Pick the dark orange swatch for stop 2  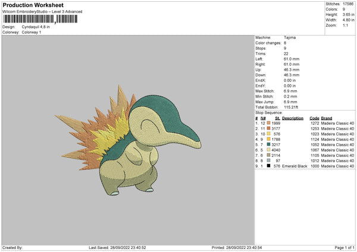(x=270, y=128)
